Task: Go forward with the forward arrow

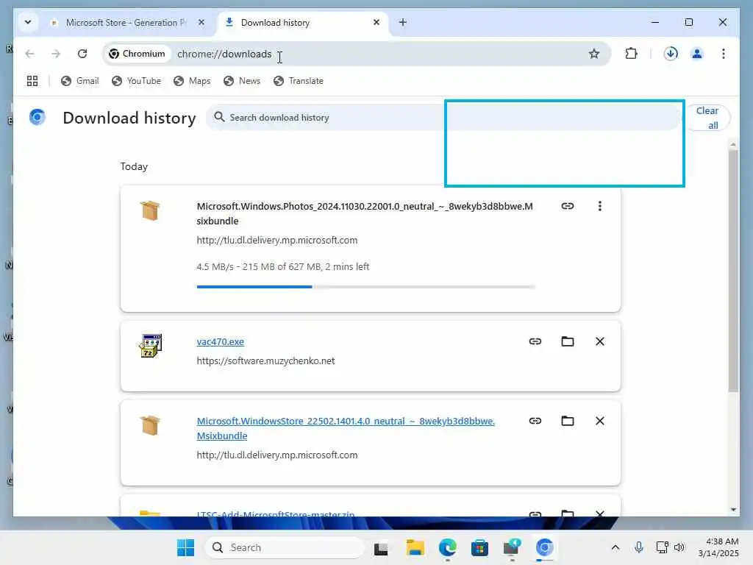Action: click(56, 54)
